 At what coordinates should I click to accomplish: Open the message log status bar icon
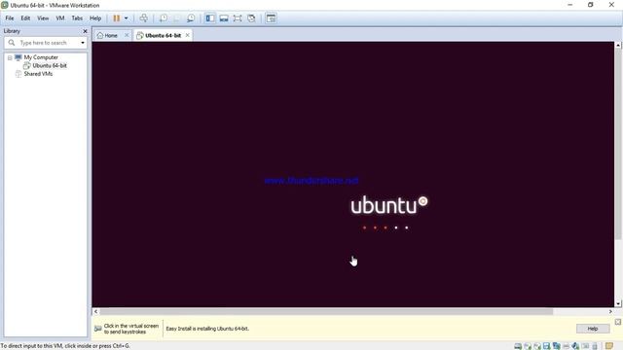click(609, 346)
